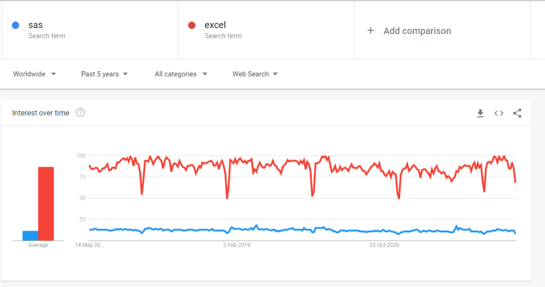Open the embed code icon

499,113
